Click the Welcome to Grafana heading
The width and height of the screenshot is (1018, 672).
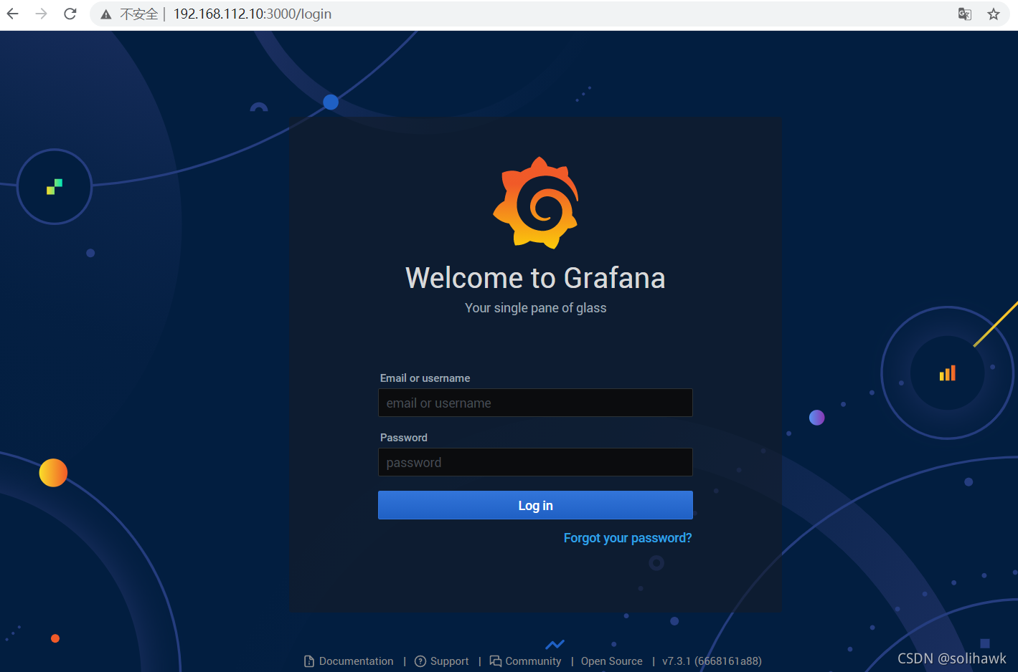point(535,278)
